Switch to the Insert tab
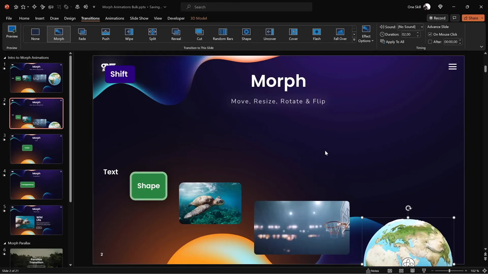This screenshot has height=274, width=488. coord(40,18)
